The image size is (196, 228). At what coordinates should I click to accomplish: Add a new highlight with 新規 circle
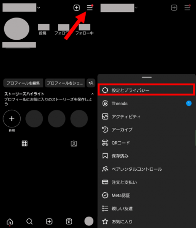[x=12, y=119]
